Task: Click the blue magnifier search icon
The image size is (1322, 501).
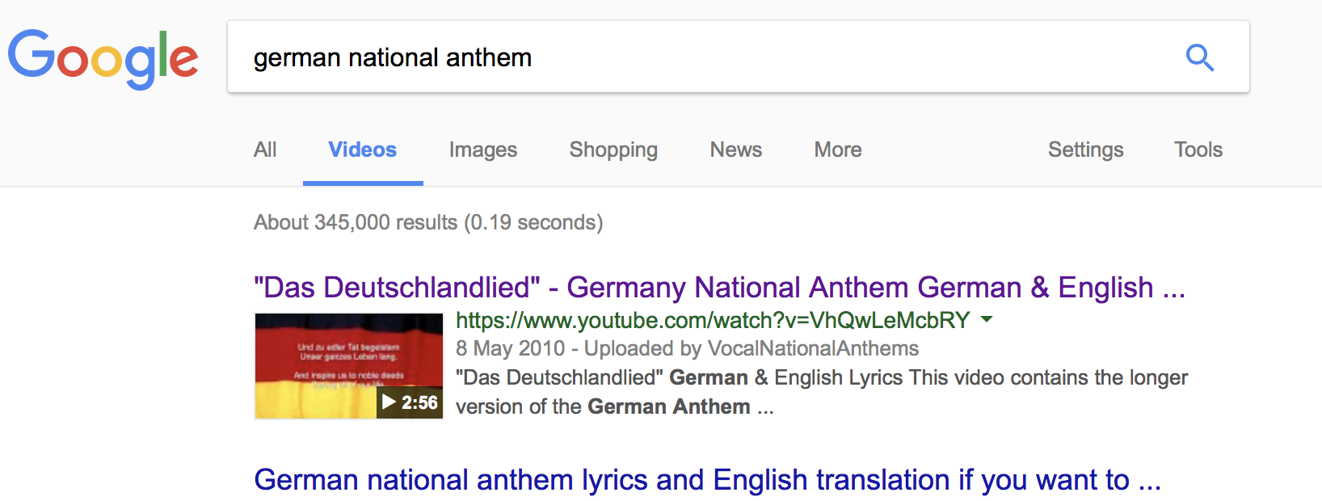Action: pos(1200,57)
